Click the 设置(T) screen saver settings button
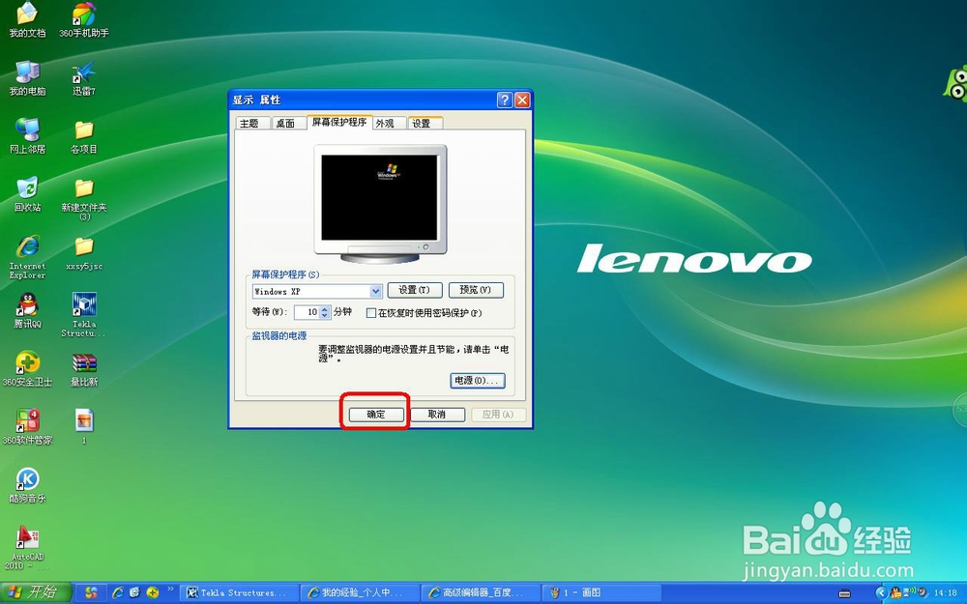Screen dimensions: 967x604 click(x=415, y=290)
